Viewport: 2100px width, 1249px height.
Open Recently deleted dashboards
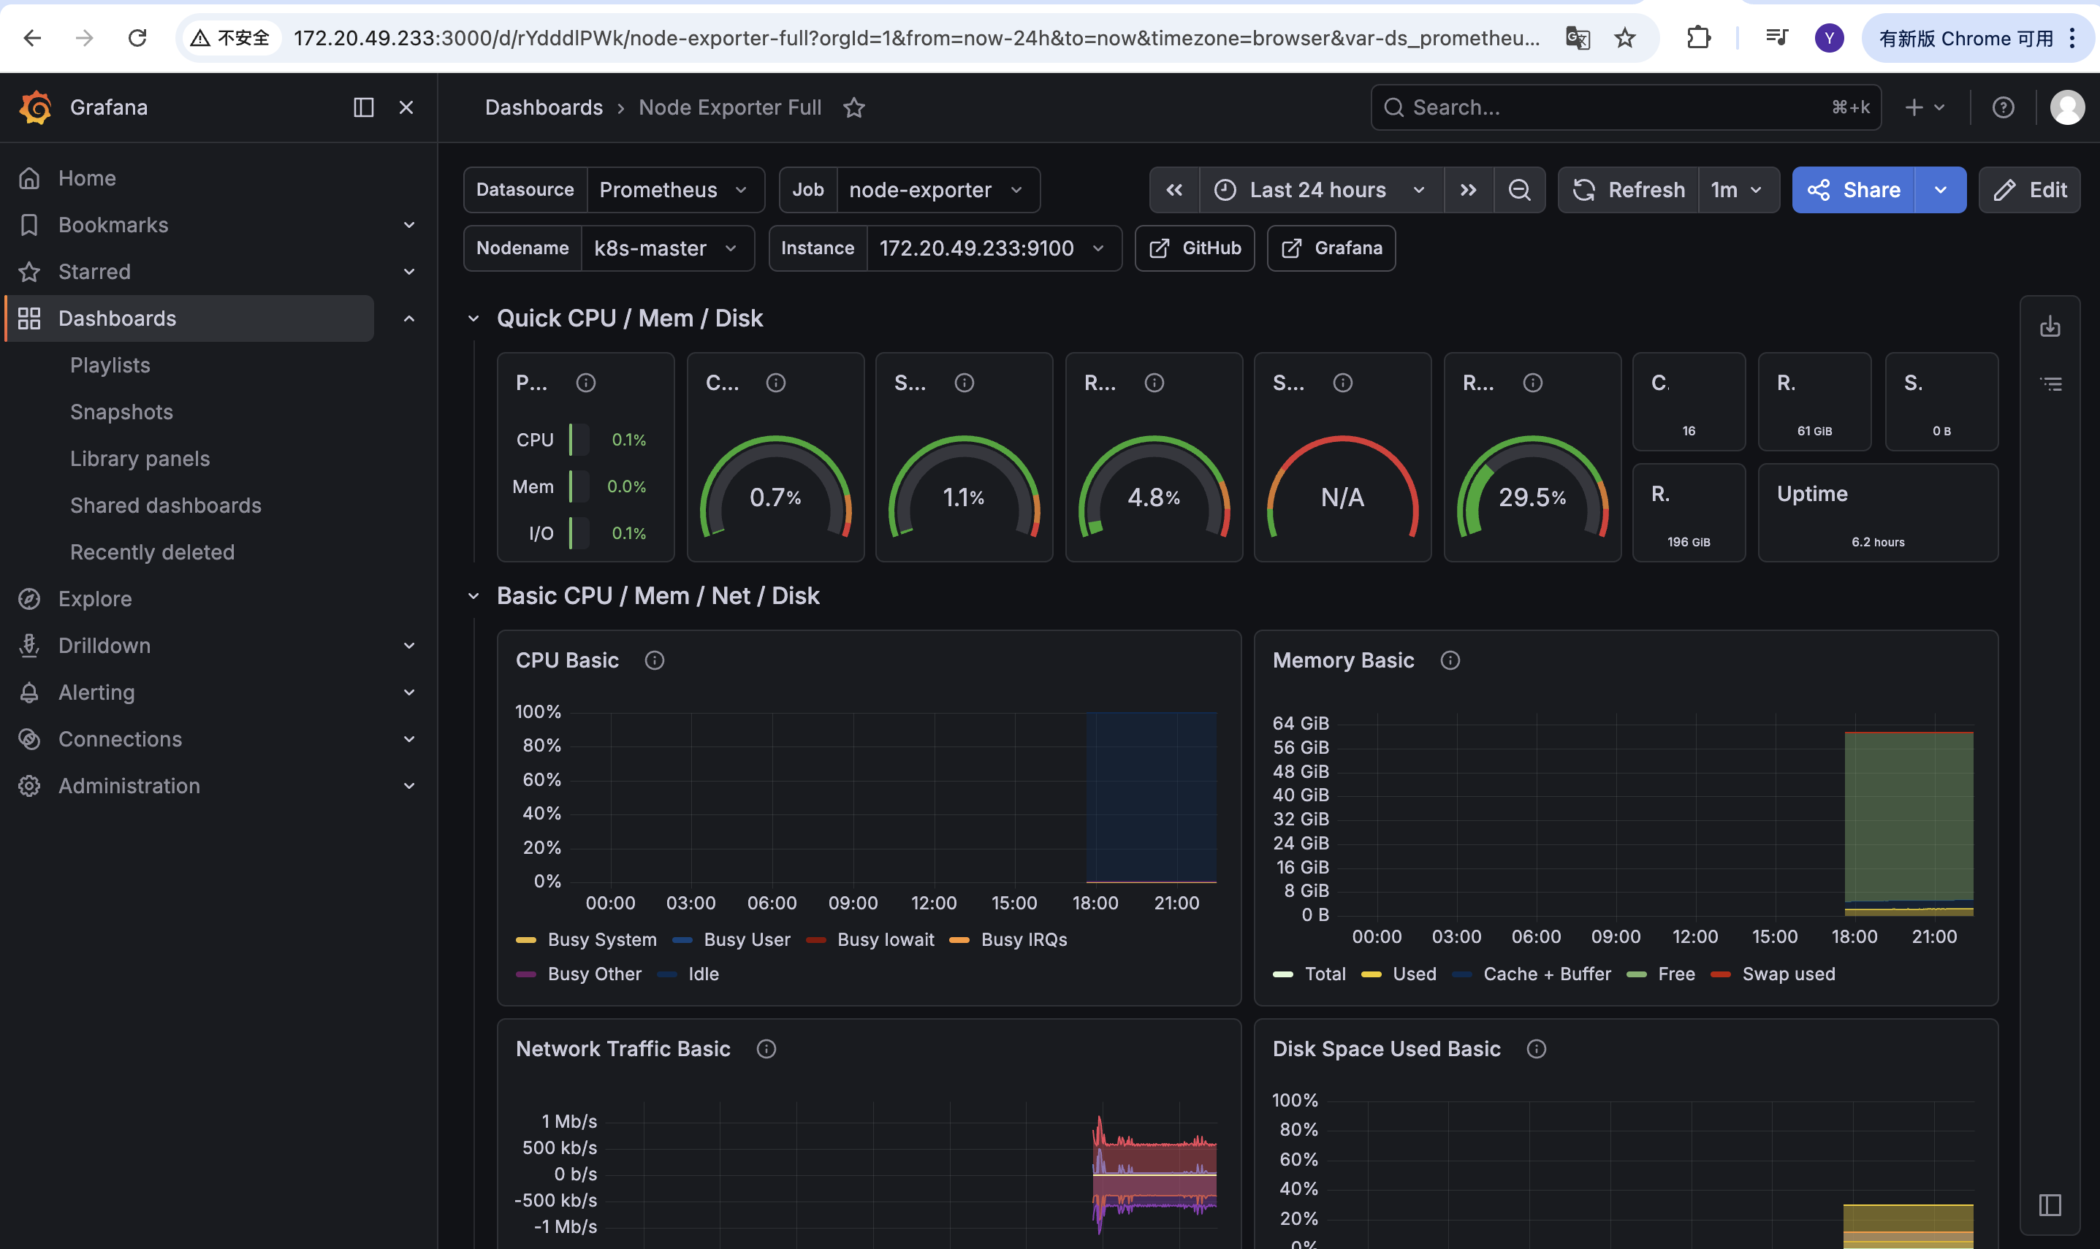tap(151, 551)
